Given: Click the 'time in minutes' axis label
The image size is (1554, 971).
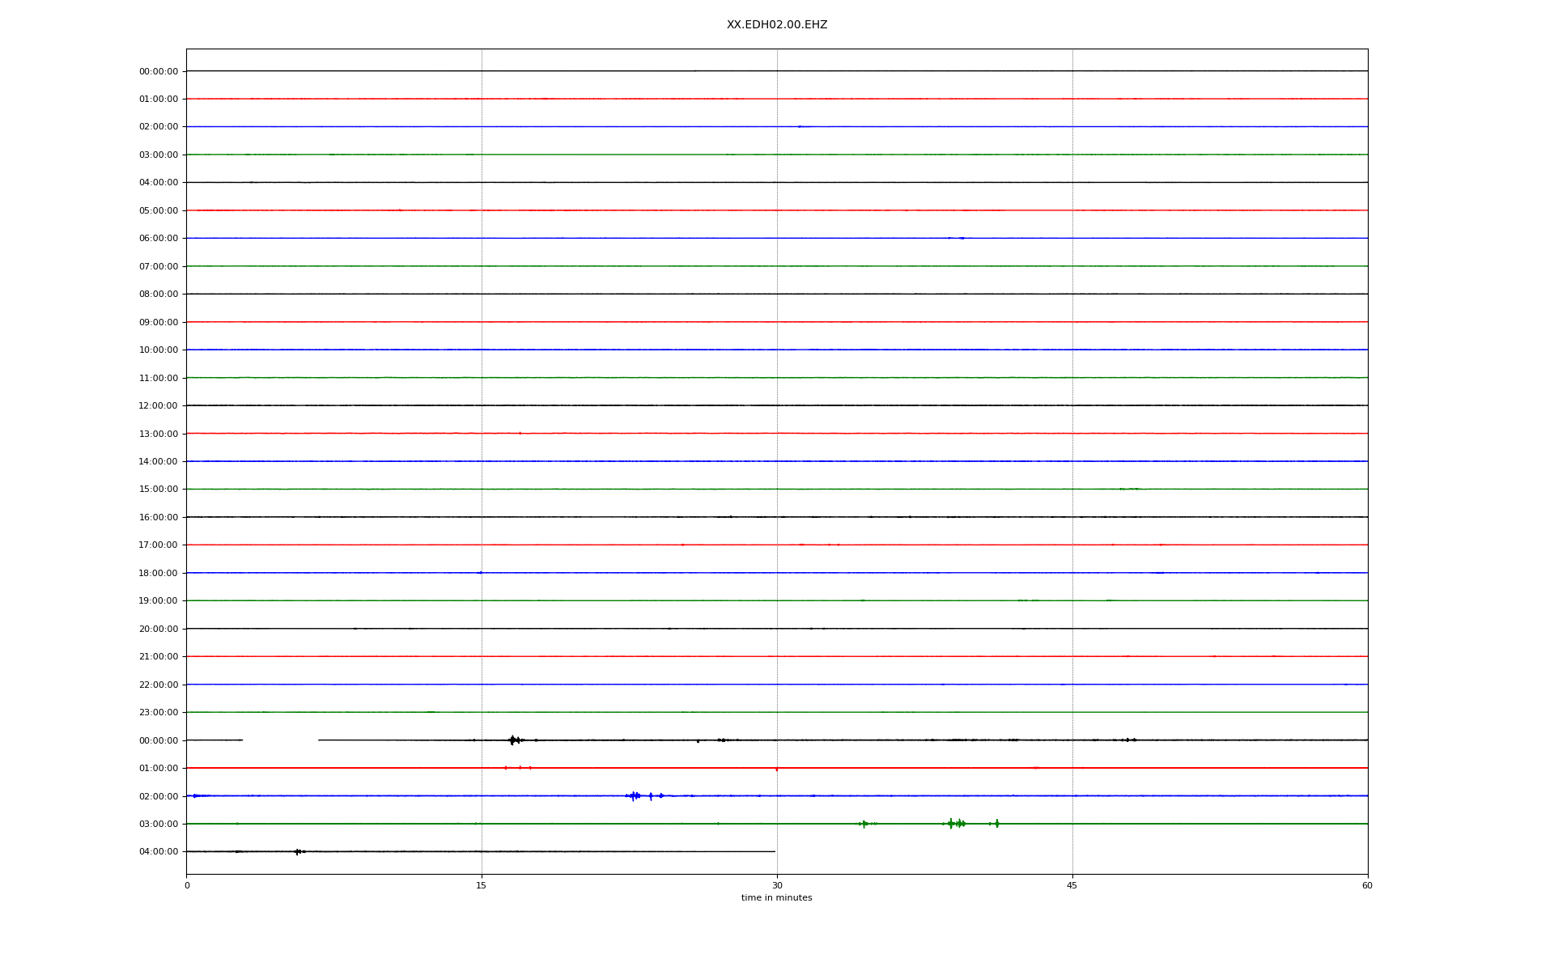Looking at the screenshot, I should pyautogui.click(x=776, y=898).
